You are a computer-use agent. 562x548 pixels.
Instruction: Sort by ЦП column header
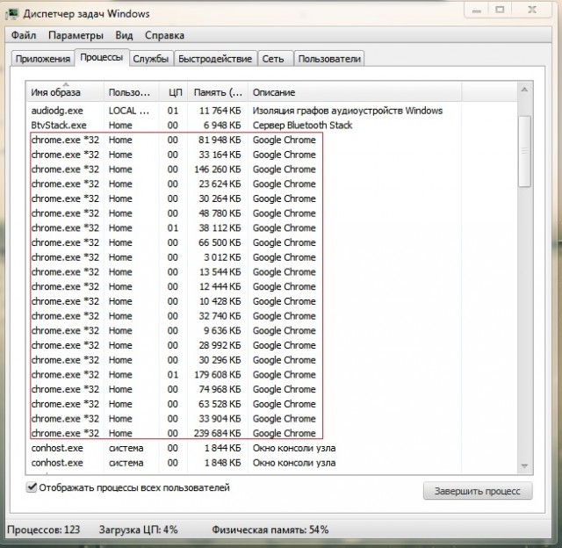click(x=174, y=92)
